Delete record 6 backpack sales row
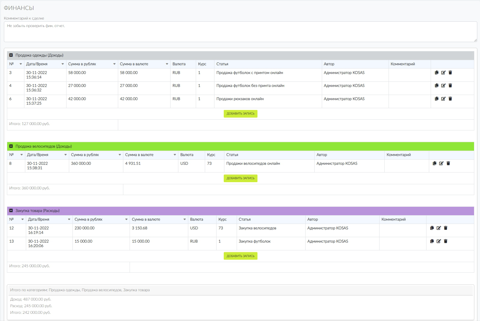The width and height of the screenshot is (480, 321). click(x=450, y=99)
